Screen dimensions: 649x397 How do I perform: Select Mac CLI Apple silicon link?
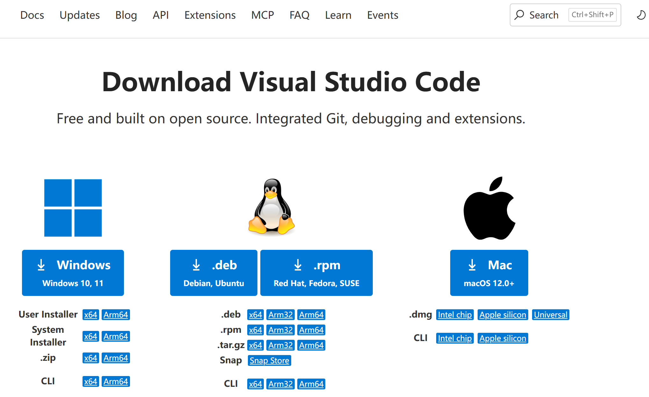[x=503, y=338]
